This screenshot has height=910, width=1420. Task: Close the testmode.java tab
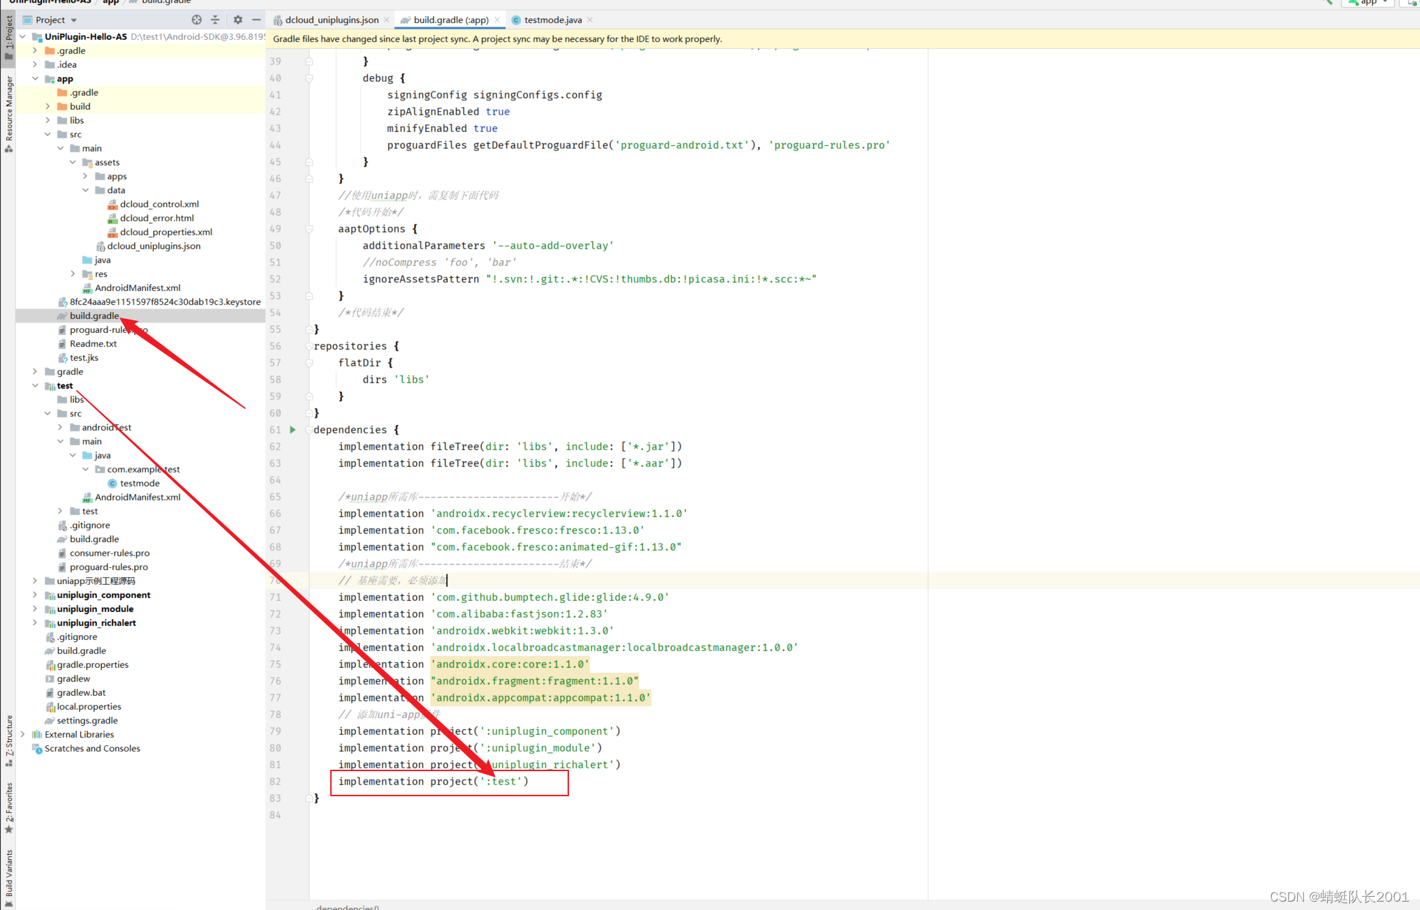[590, 20]
